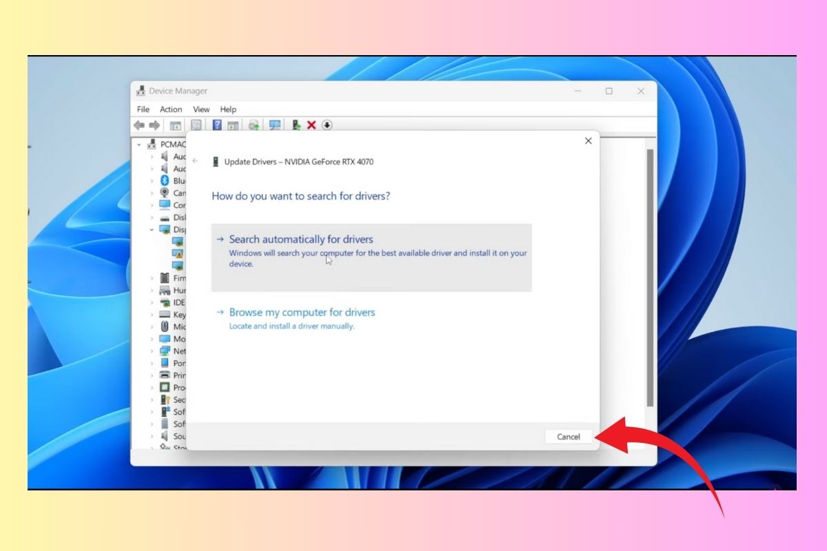The height and width of the screenshot is (551, 827).
Task: Collapse the PCMAC root node
Action: pos(139,145)
